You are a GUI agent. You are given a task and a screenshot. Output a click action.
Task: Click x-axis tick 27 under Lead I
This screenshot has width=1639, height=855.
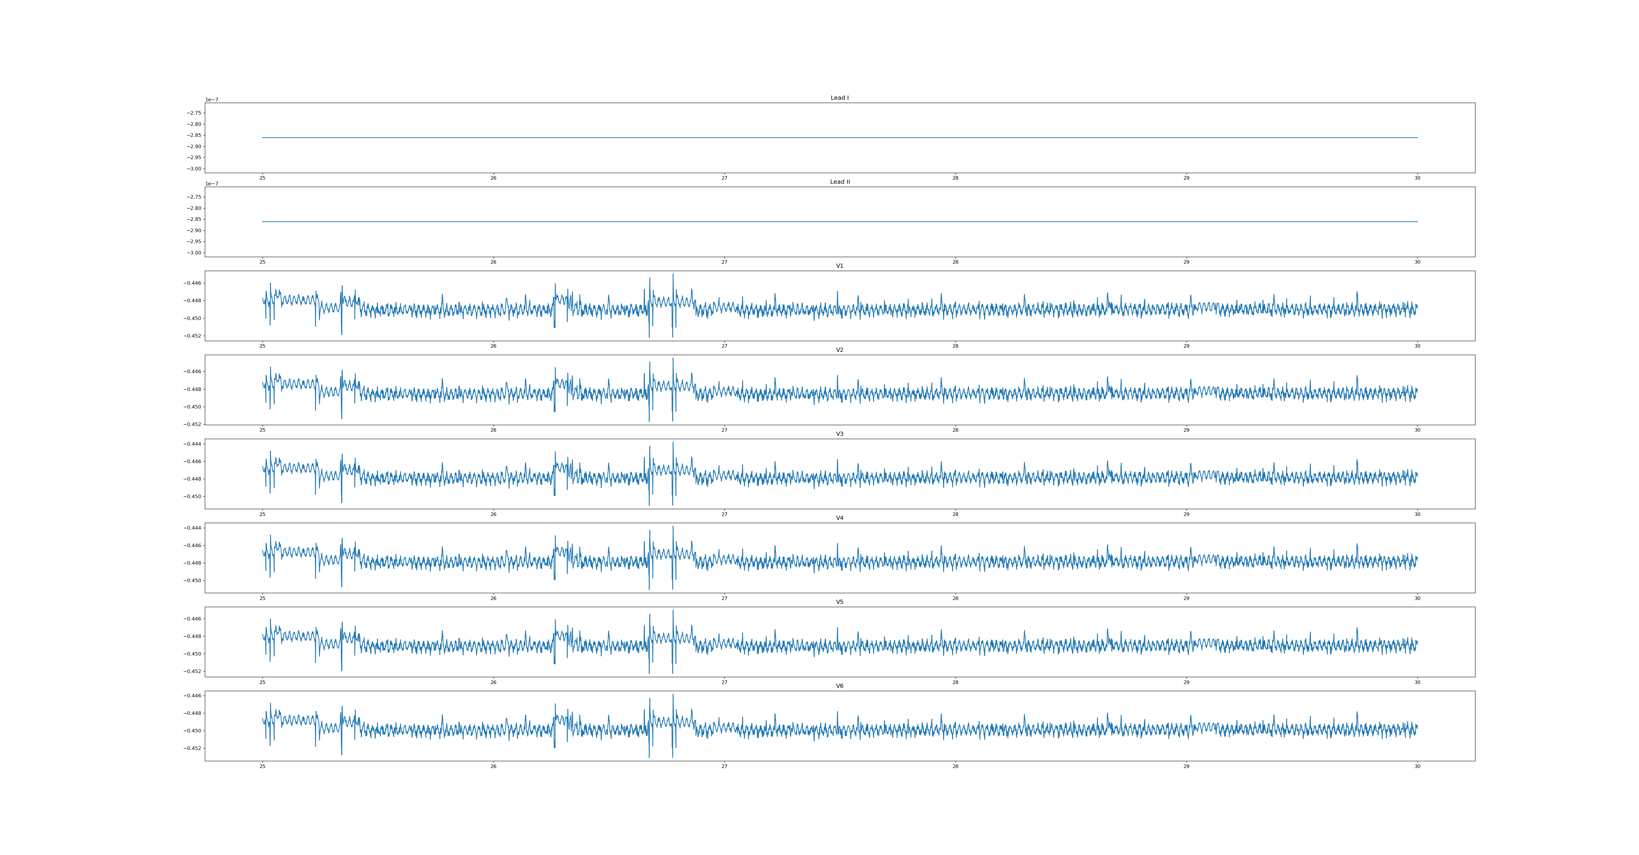724,178
